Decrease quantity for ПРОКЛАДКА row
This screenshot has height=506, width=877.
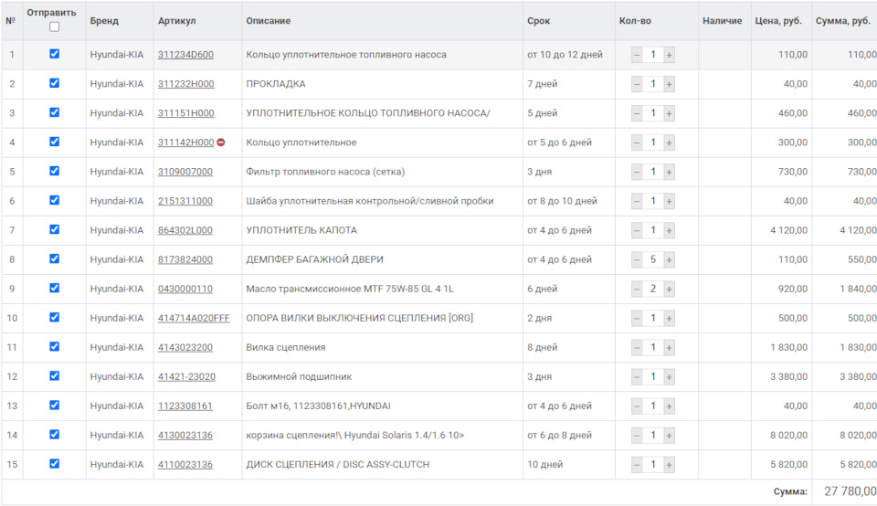click(637, 84)
